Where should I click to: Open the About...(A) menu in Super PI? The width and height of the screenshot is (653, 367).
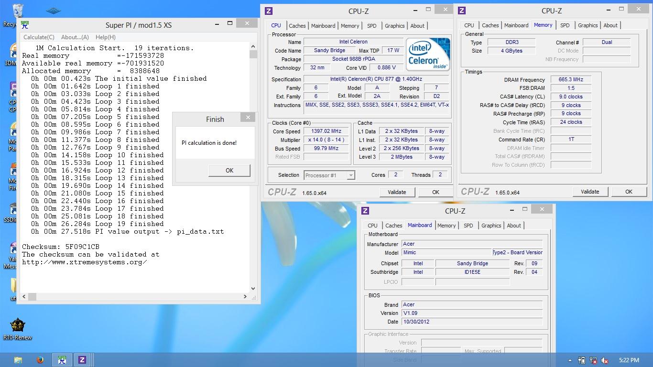[x=75, y=37]
